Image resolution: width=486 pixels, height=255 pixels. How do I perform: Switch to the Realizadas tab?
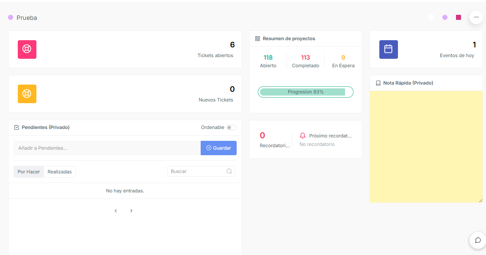pyautogui.click(x=60, y=172)
